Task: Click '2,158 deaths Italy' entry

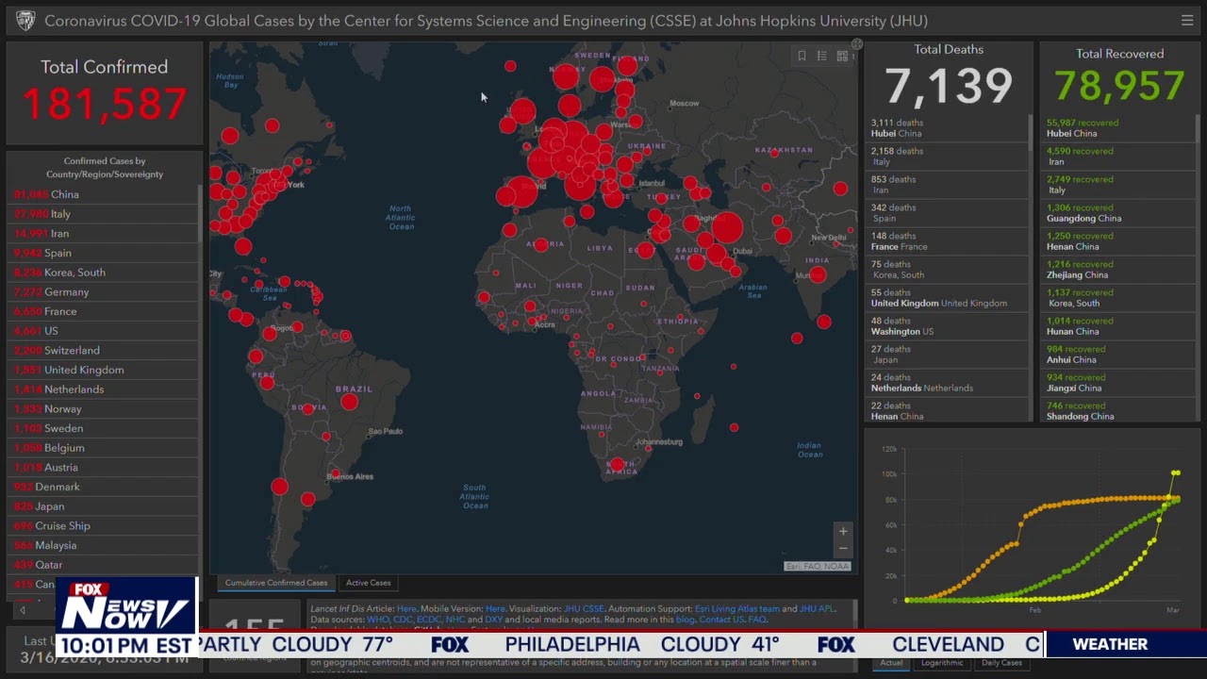Action: pyautogui.click(x=947, y=157)
